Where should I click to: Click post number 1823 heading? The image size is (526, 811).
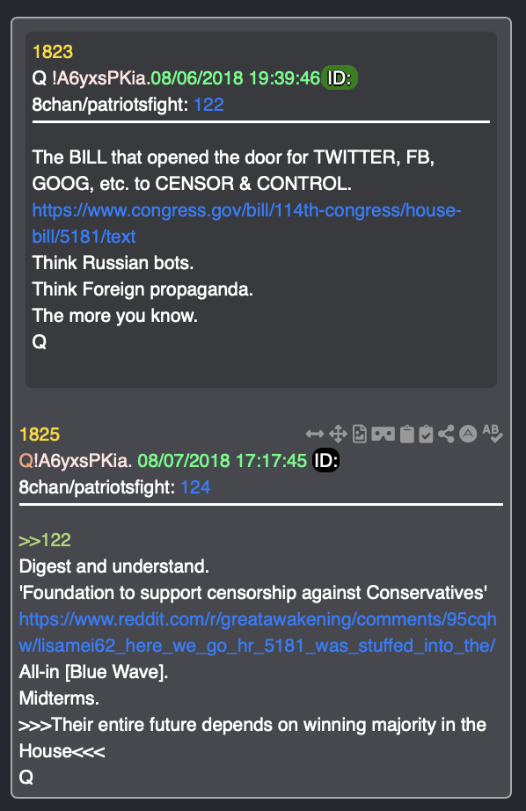[x=52, y=52]
